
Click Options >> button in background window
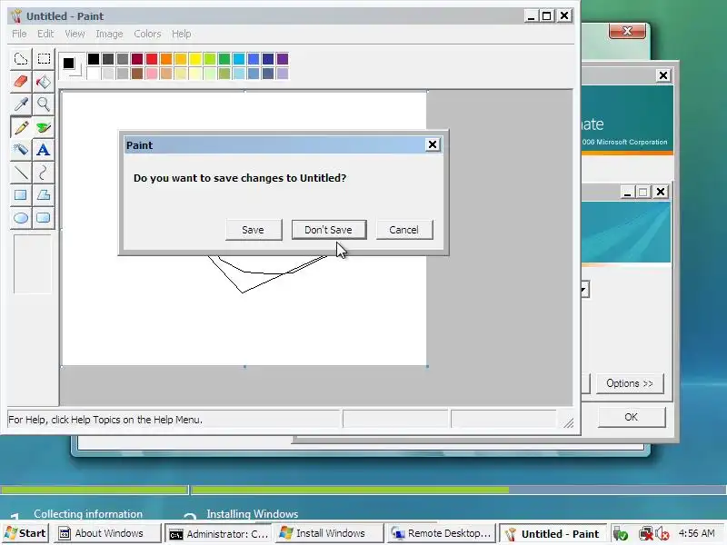(630, 383)
